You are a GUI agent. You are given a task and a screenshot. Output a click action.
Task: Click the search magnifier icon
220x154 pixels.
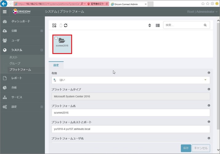coord(205,25)
